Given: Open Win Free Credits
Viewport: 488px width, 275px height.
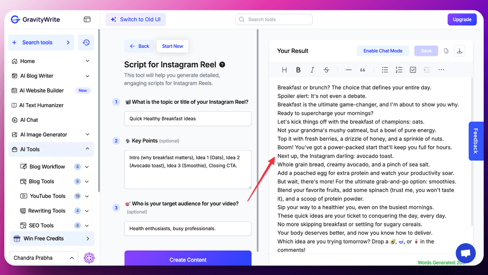Looking at the screenshot, I should (x=47, y=238).
